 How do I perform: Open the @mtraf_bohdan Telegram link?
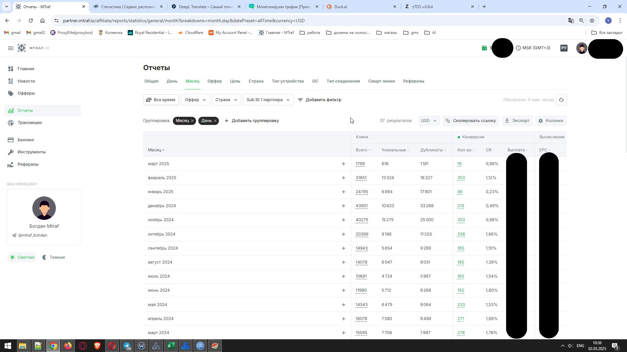[30, 235]
